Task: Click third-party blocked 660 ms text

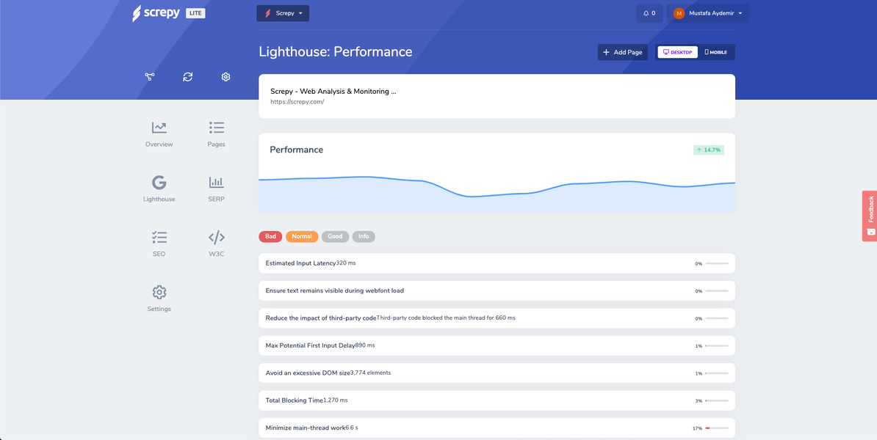Action: click(x=446, y=318)
